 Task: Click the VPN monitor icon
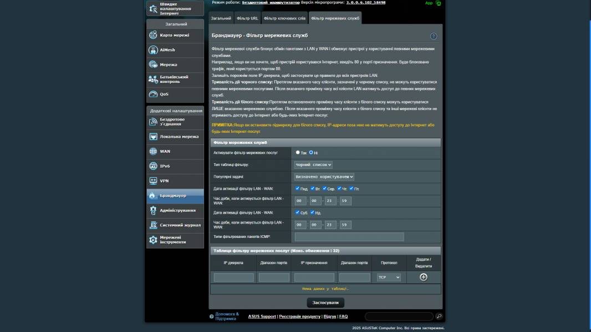tap(153, 181)
